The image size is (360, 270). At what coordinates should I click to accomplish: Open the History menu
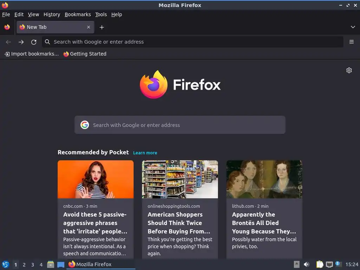pyautogui.click(x=52, y=14)
